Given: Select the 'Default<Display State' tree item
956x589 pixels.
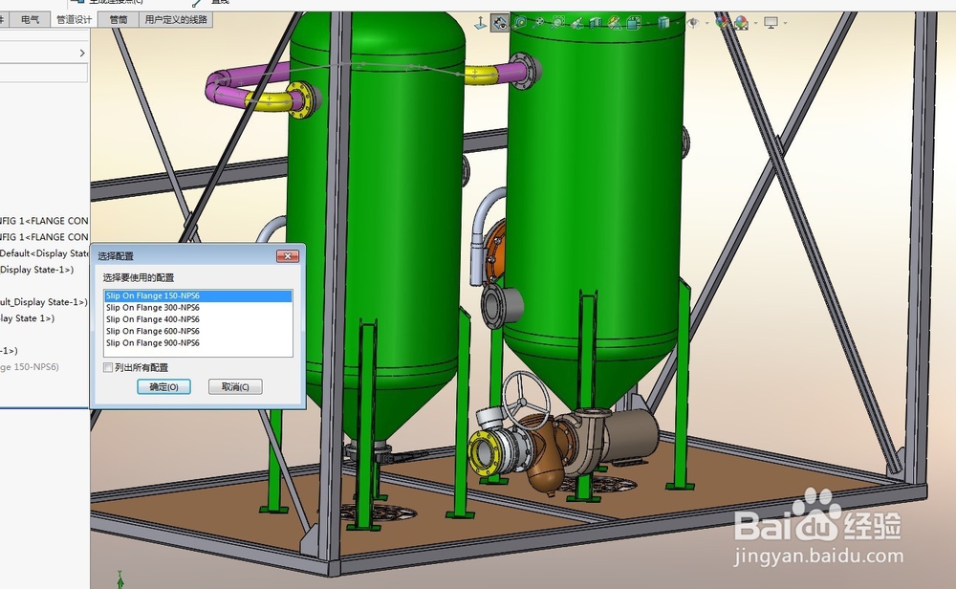Looking at the screenshot, I should click(x=44, y=253).
